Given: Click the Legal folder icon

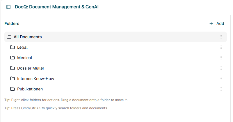Looking at the screenshot, I should tap(13, 47).
